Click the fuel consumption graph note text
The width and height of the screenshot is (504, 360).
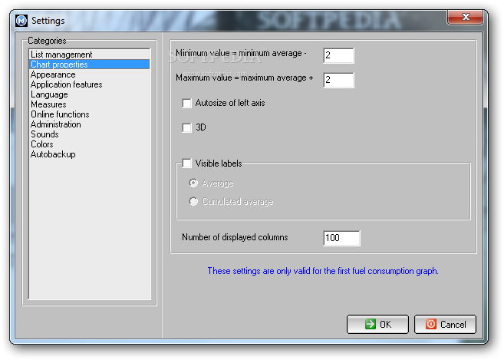click(323, 271)
